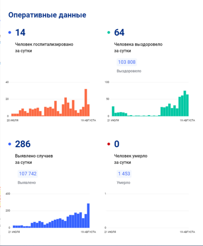Screen dimensions: 203x246
Task: Click the Человек госпитализировано за сутки label
Action: point(44,48)
